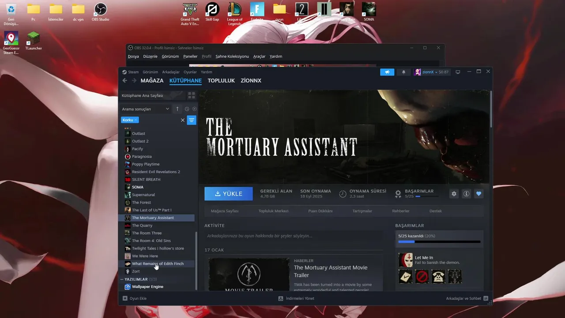This screenshot has width=565, height=318.
Task: Open the Destek link
Action: [x=436, y=211]
